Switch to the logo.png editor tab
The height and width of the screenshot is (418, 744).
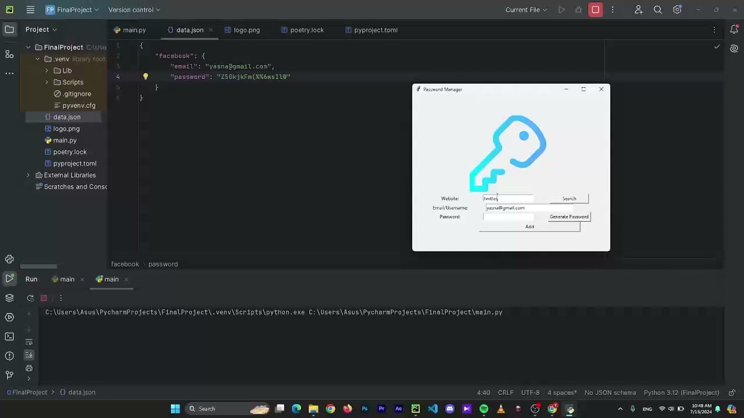(242, 30)
